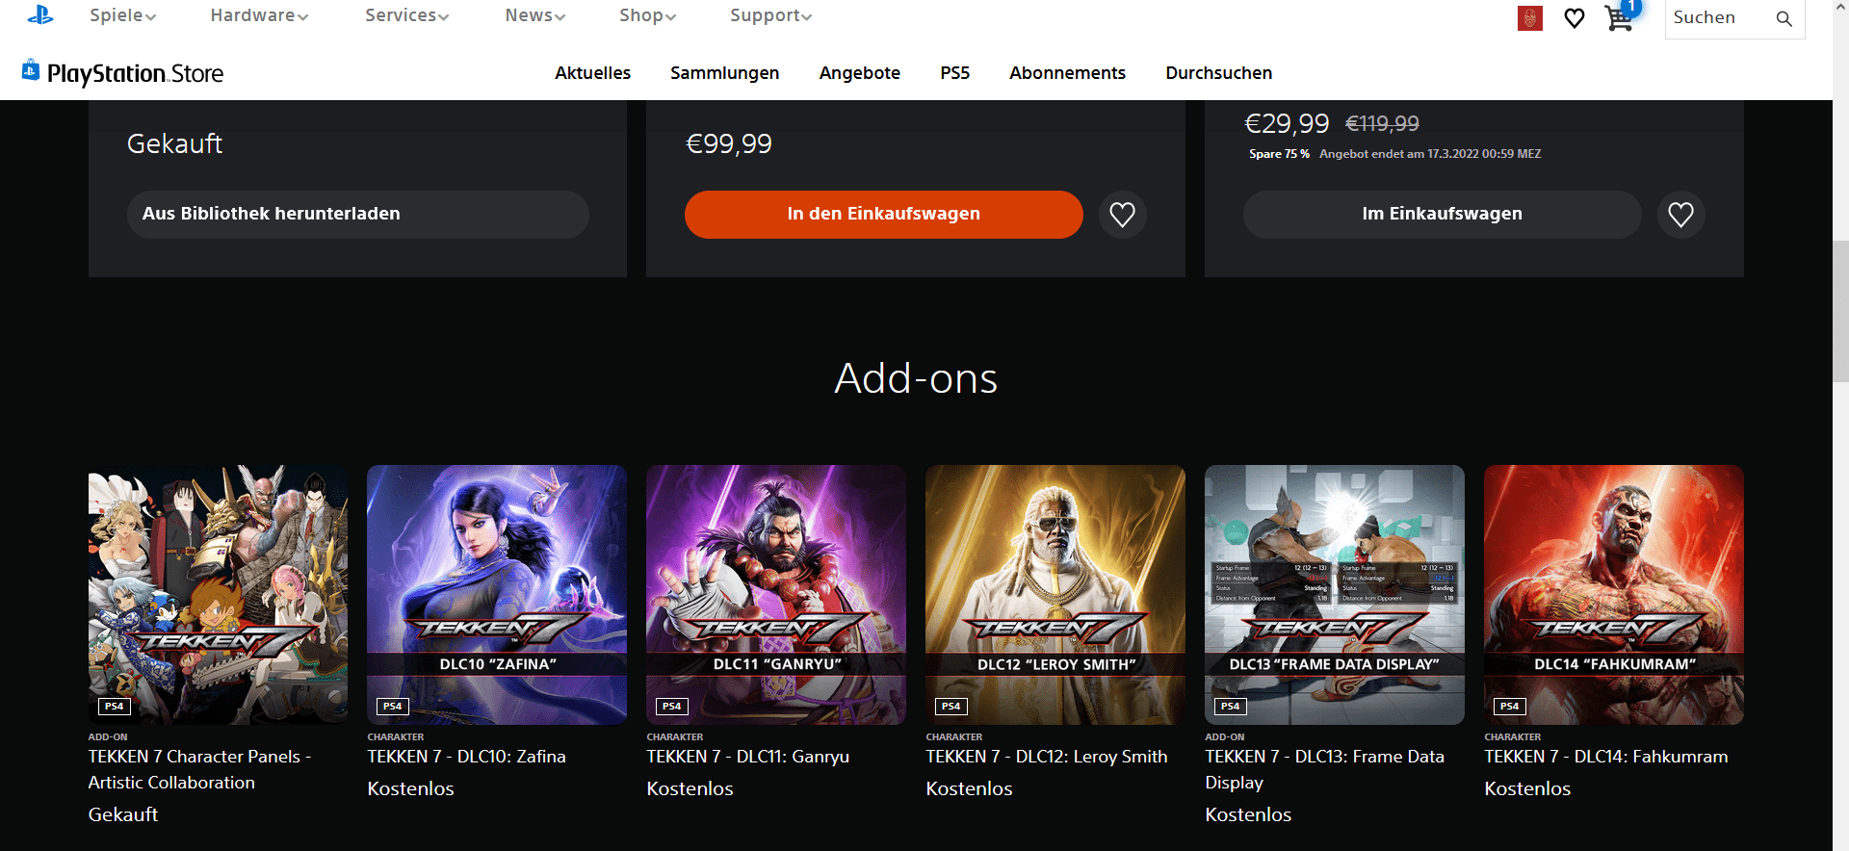Open the DLC12 Leroy Smith thumbnail
The height and width of the screenshot is (851, 1849).
pos(1055,595)
